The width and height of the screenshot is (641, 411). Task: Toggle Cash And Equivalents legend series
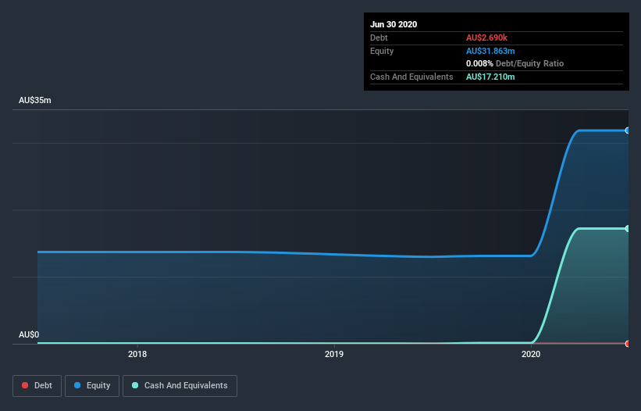tap(180, 386)
